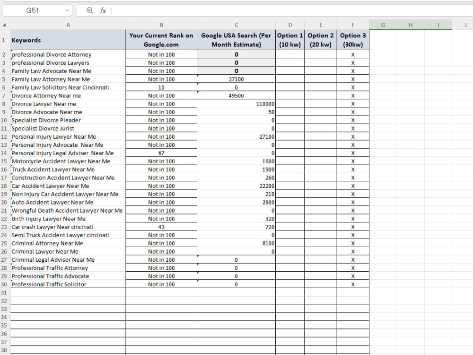Image resolution: width=473 pixels, height=355 pixels.
Task: Click search volume 720 cell
Action: 236,227
